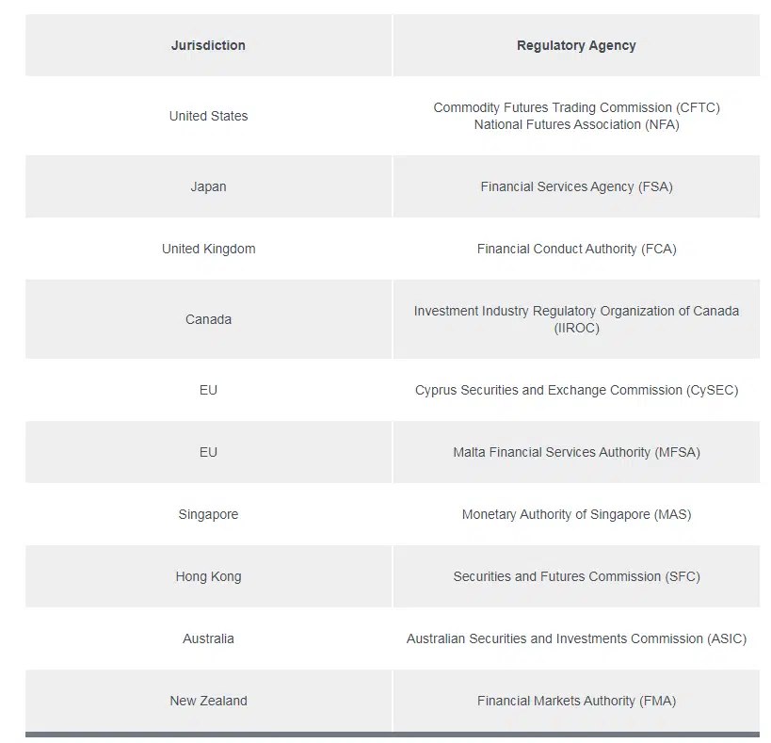
Task: Click the Regulatory Agency column header
Action: point(576,45)
